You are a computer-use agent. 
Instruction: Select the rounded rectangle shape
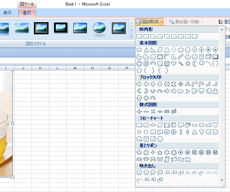(x=146, y=36)
